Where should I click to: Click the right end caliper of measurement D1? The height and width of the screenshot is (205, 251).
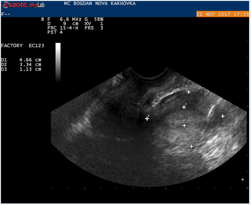pyautogui.click(x=223, y=116)
